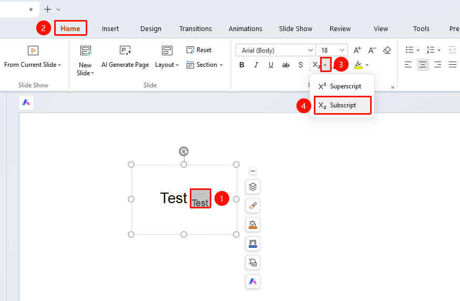460x301 pixels.
Task: Click the Decrease Font Size icon
Action: (x=372, y=50)
